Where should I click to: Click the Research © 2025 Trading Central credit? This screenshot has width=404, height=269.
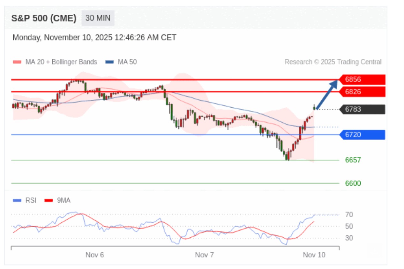pyautogui.click(x=333, y=62)
